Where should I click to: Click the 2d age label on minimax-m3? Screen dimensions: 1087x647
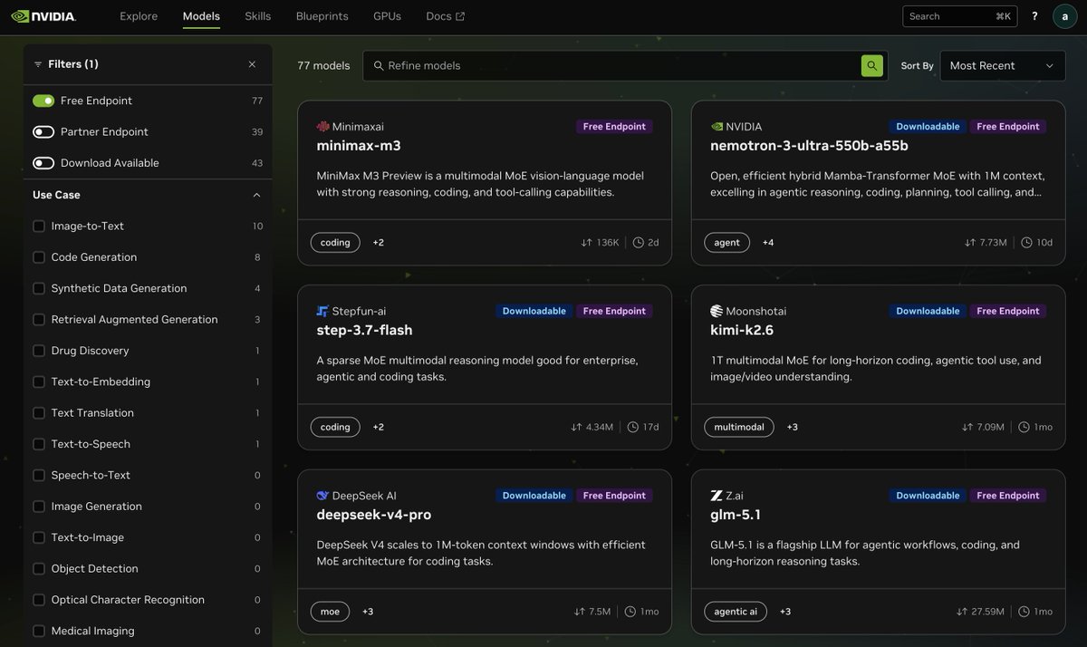click(x=653, y=243)
